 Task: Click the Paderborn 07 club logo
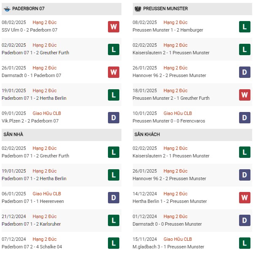pos(7,9)
